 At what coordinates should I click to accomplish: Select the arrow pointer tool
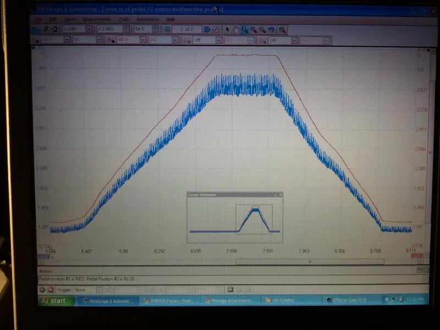pyautogui.click(x=228, y=29)
